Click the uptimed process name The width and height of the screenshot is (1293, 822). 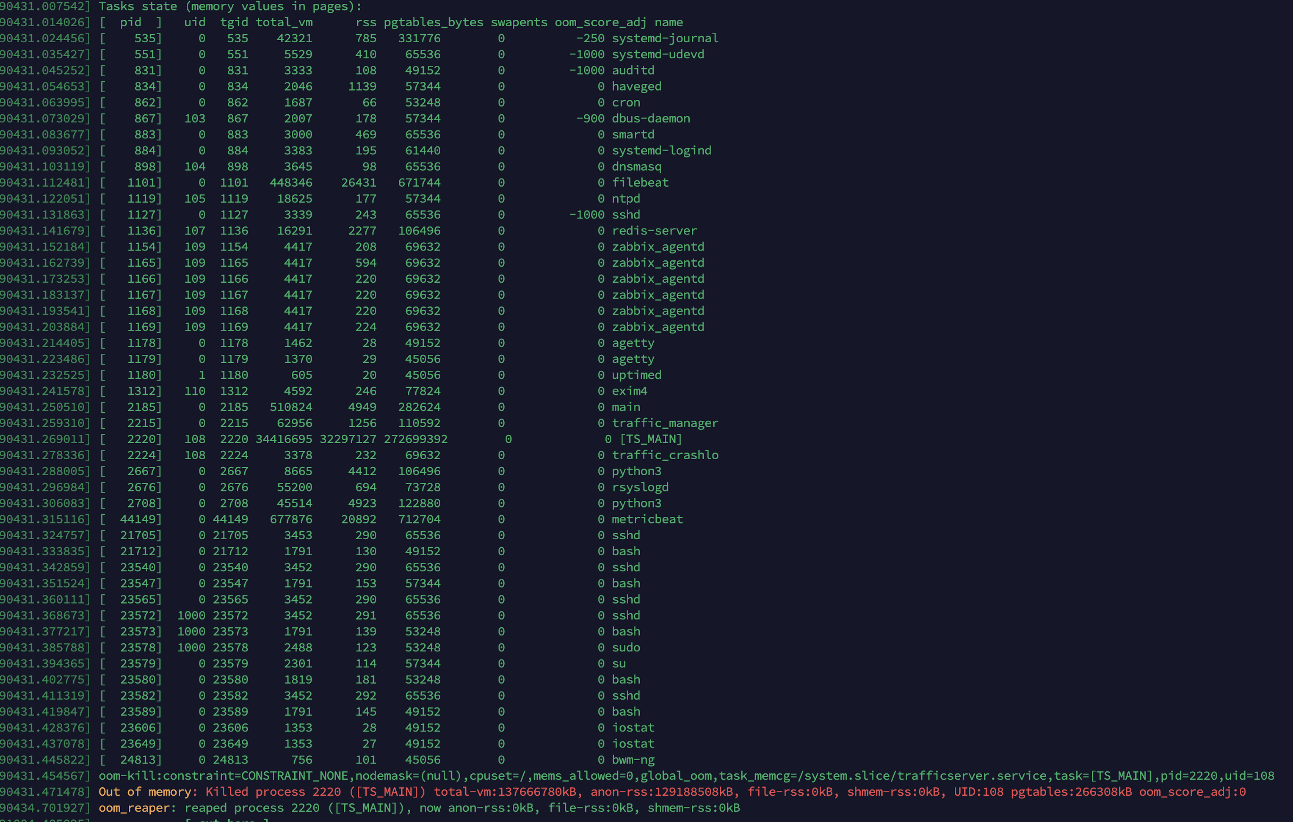636,375
